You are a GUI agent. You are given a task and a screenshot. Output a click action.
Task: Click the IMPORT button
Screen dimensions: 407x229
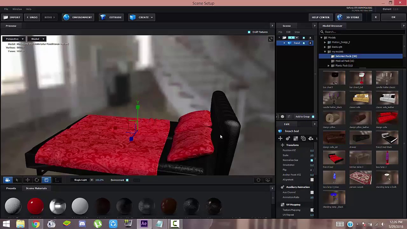(x=12, y=17)
